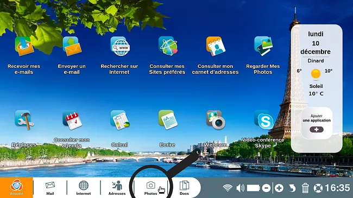Check the battery indicator
This screenshot has height=198, width=353.
coord(253,188)
